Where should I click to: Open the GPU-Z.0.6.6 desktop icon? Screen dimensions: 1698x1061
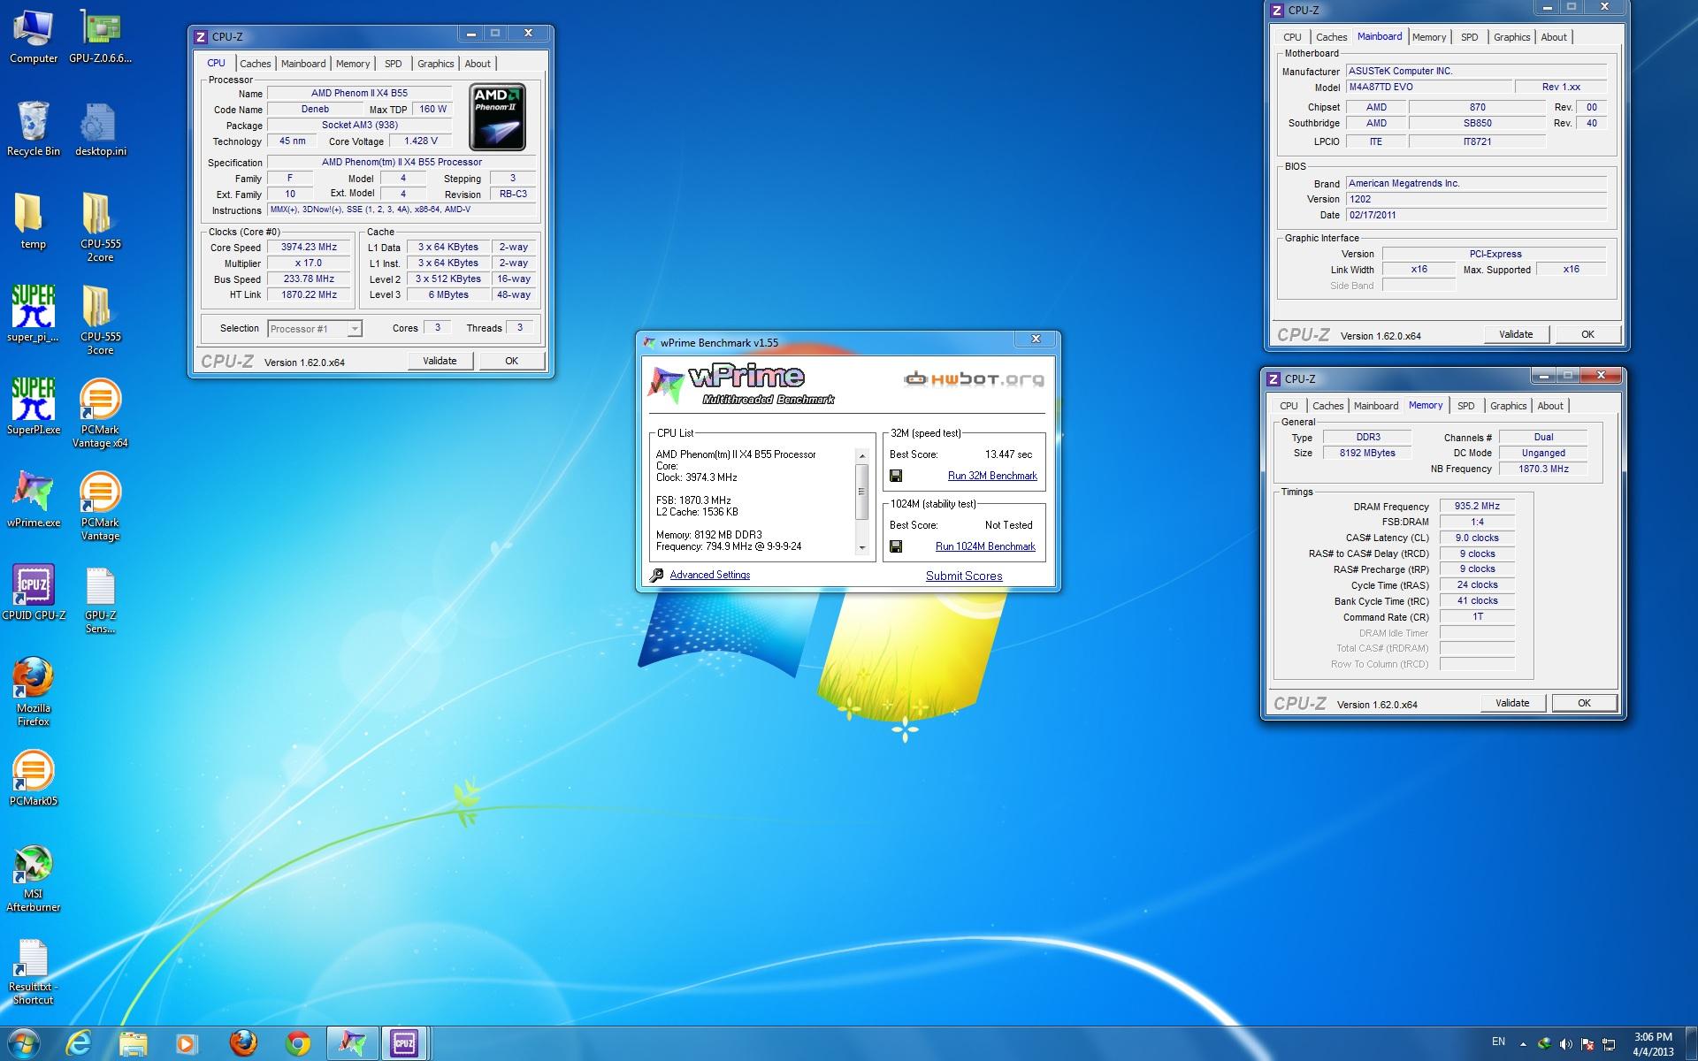tap(100, 37)
